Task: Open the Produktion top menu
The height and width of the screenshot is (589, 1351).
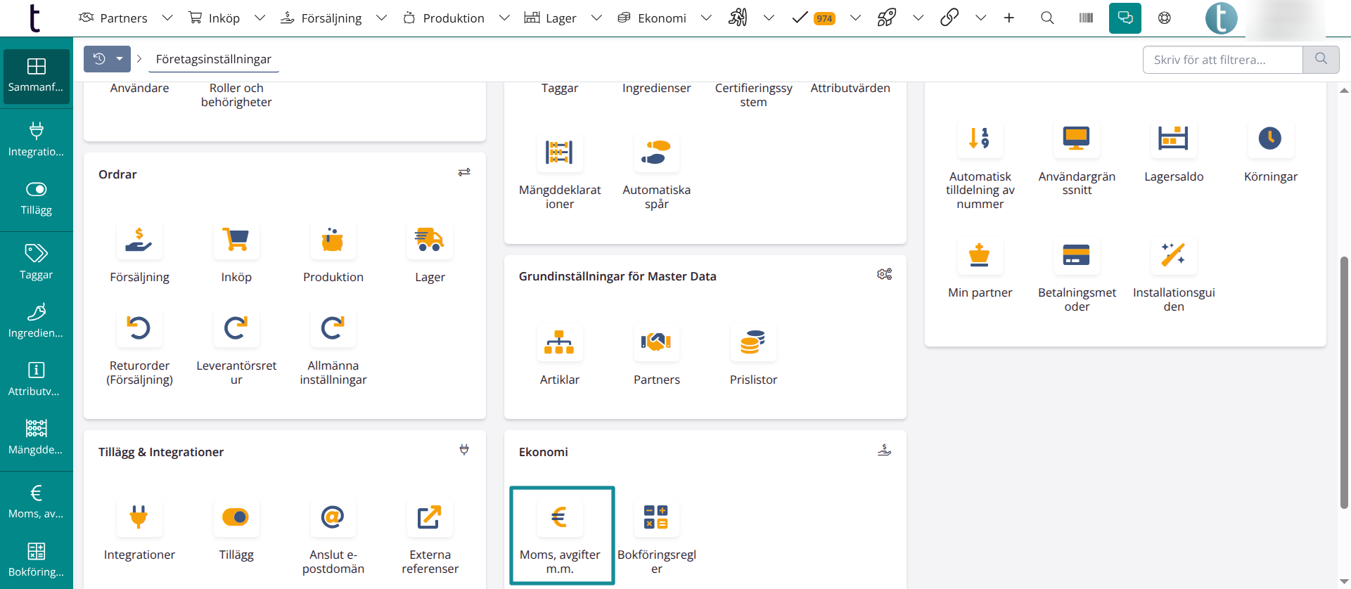Action: [x=444, y=18]
